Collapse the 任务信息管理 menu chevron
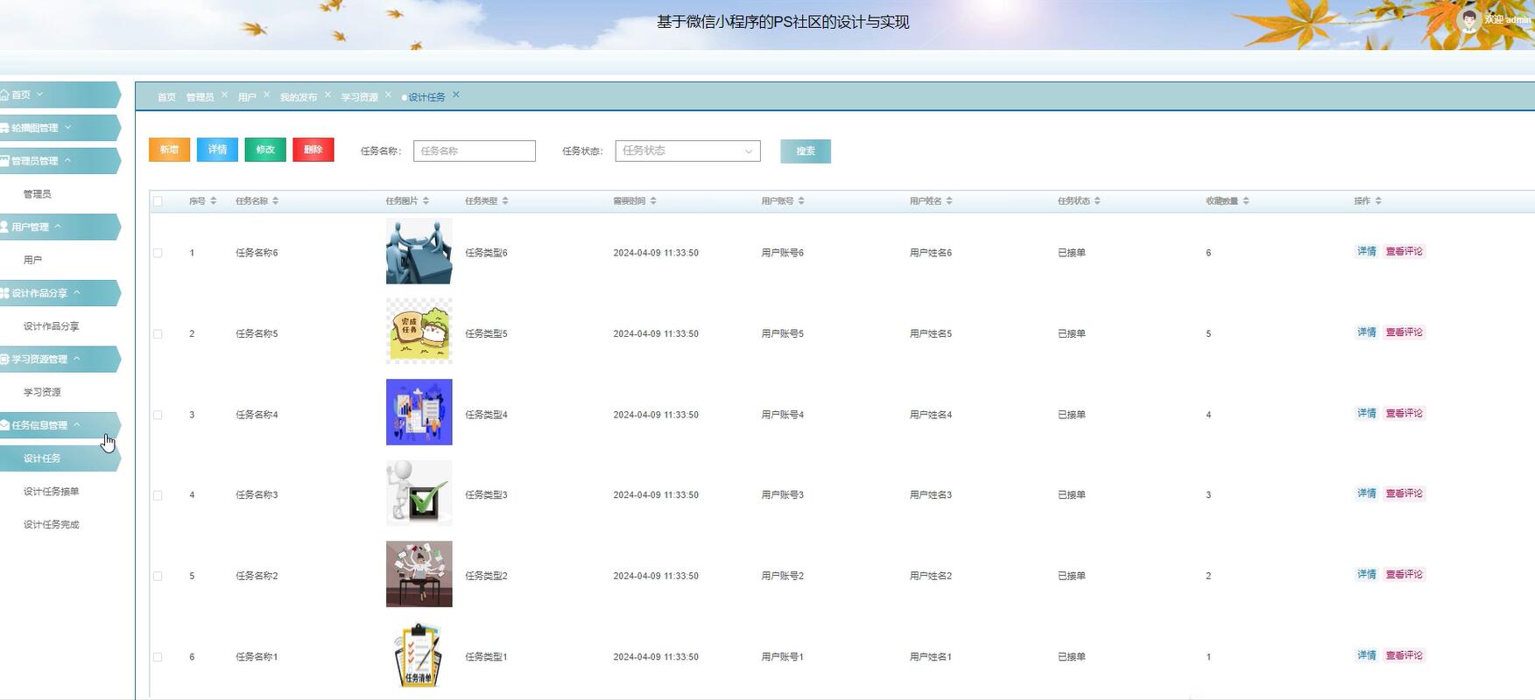The width and height of the screenshot is (1535, 700). click(x=77, y=425)
